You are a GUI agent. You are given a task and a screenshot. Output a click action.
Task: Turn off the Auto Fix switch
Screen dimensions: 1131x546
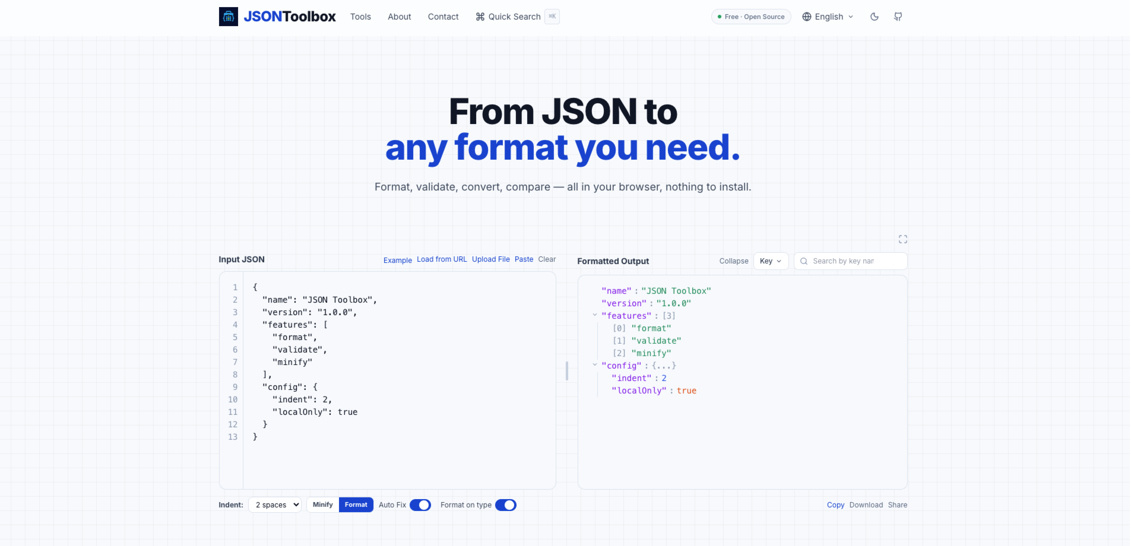point(420,505)
